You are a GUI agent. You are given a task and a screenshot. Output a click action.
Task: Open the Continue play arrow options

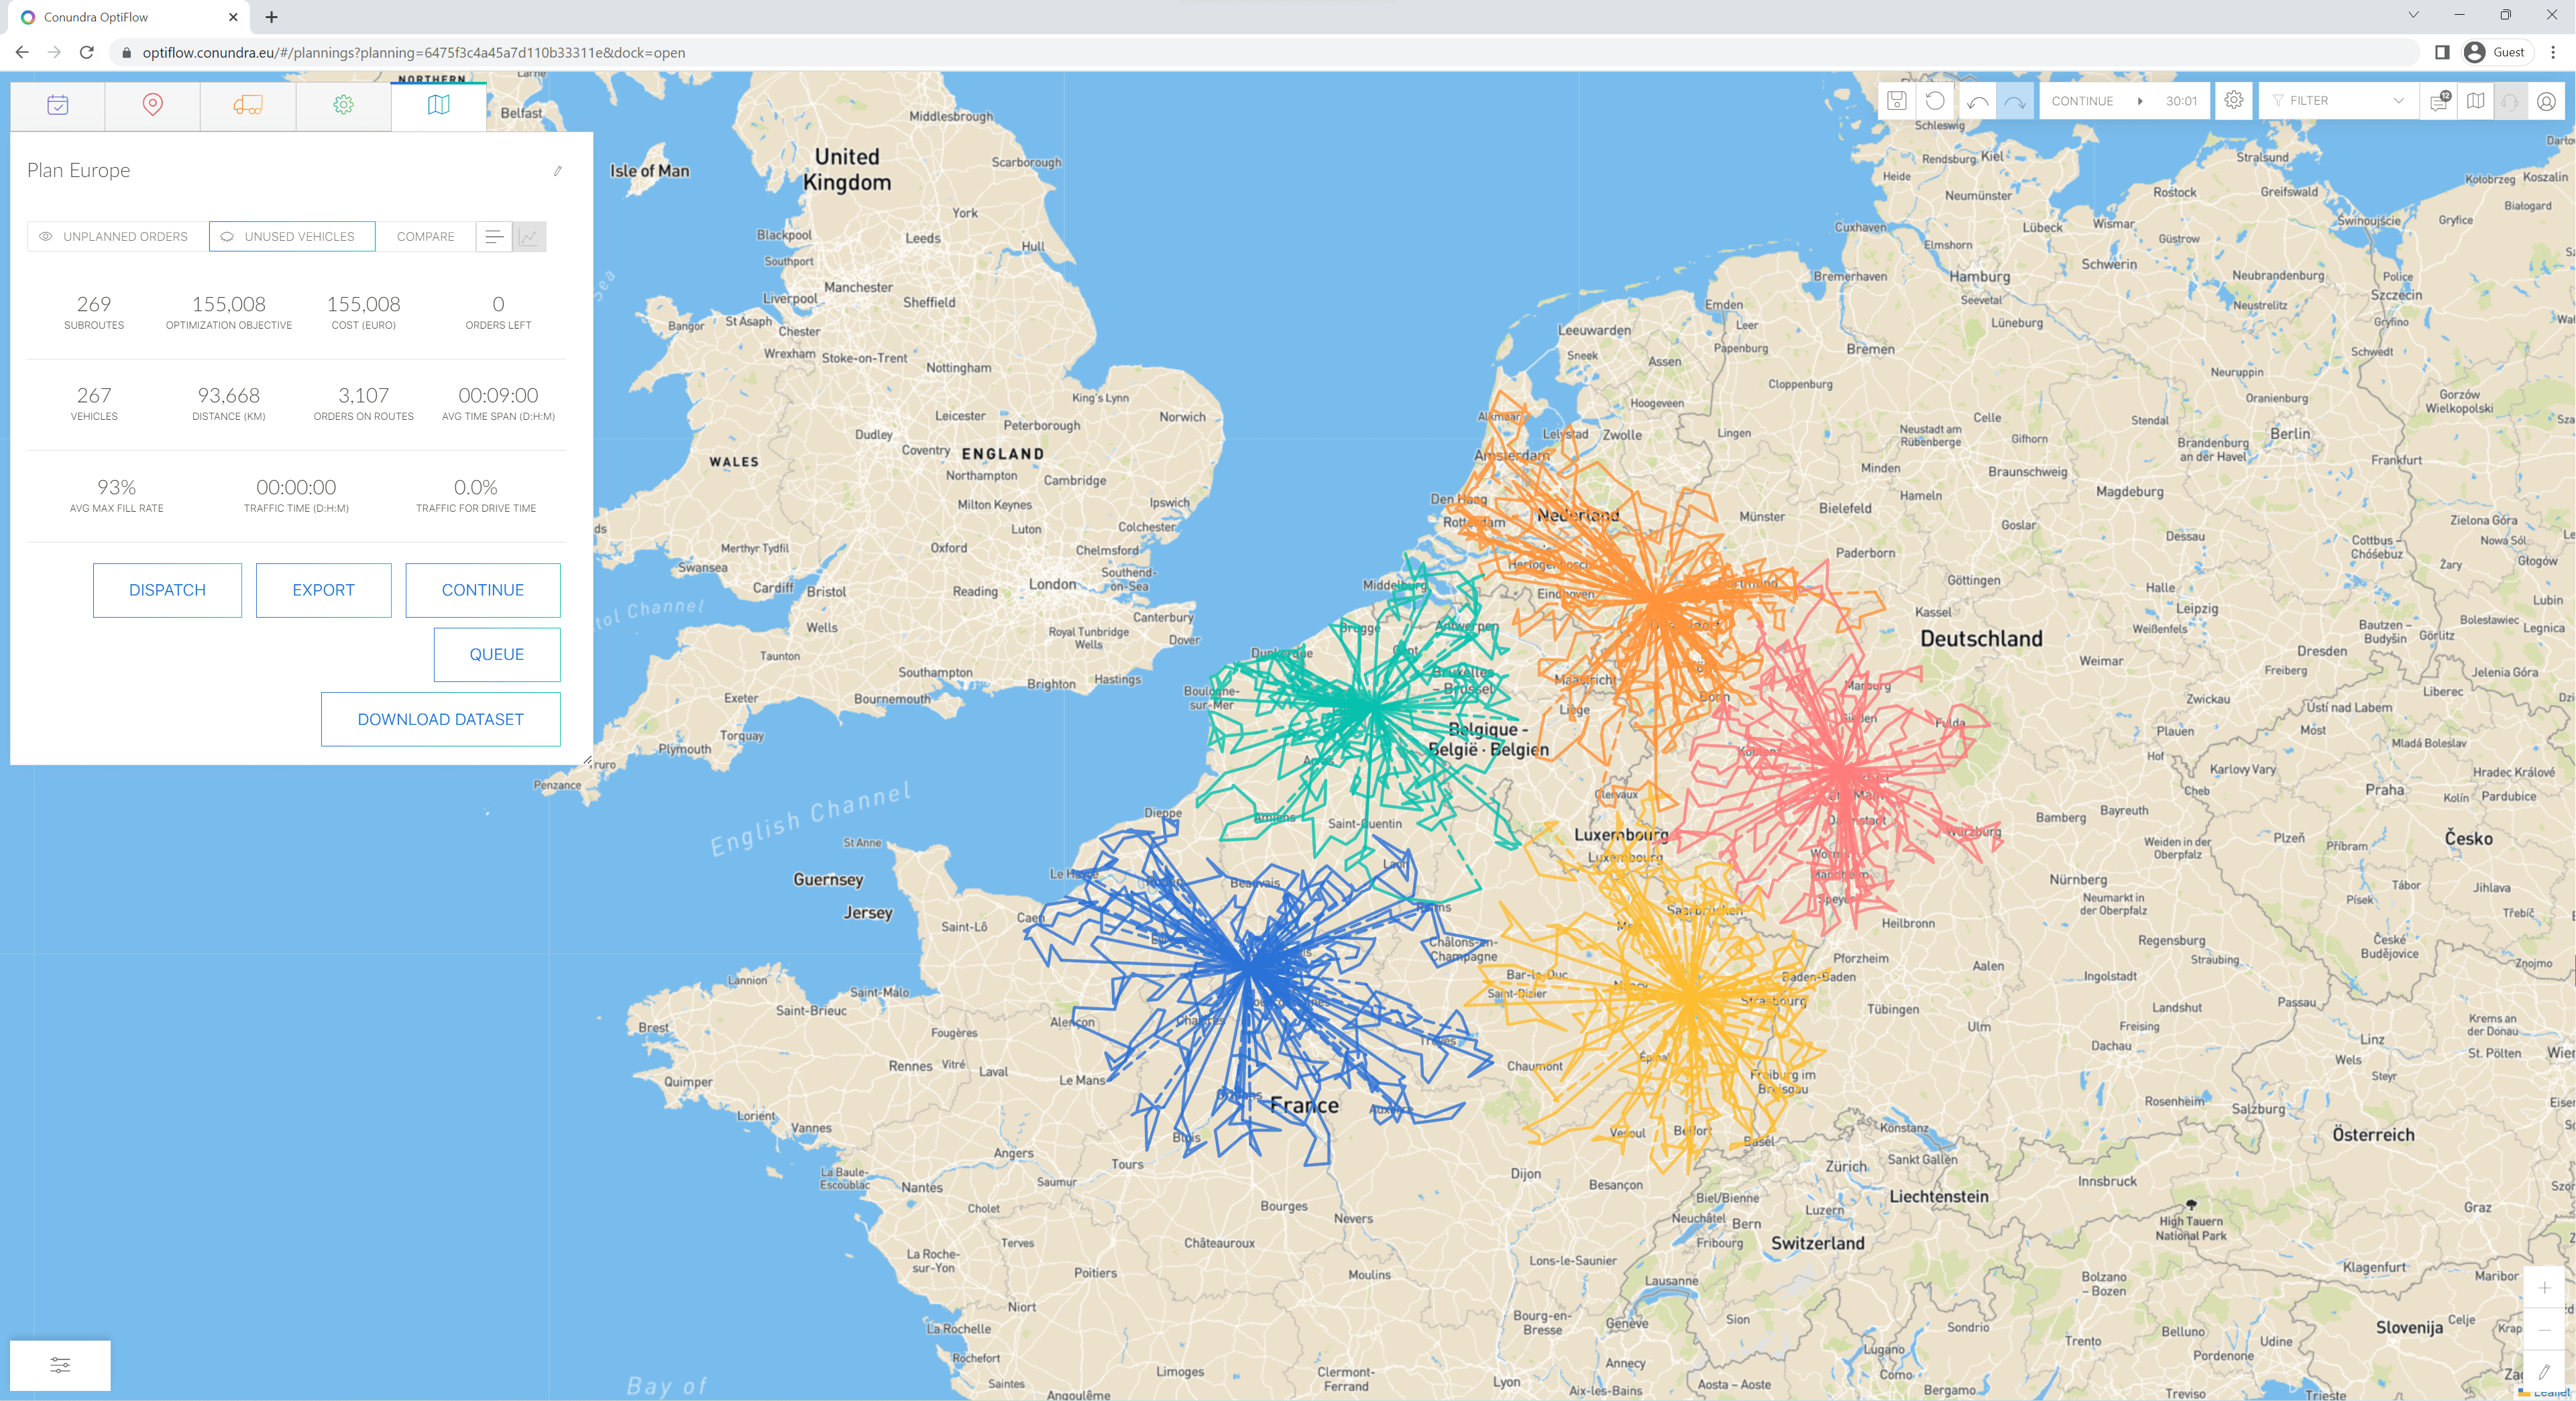(2139, 101)
